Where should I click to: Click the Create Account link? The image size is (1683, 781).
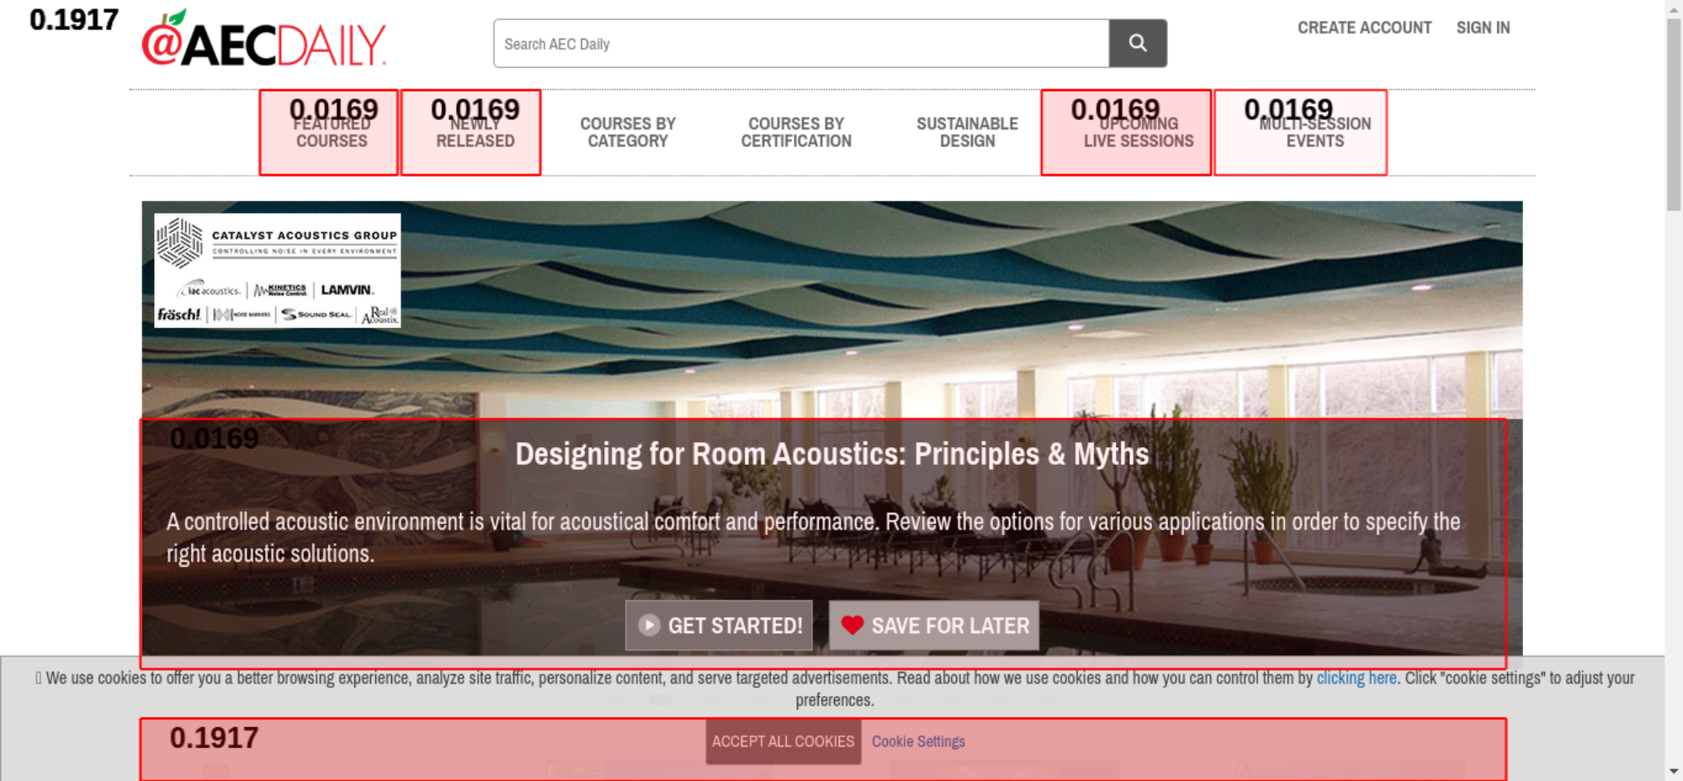1364,28
